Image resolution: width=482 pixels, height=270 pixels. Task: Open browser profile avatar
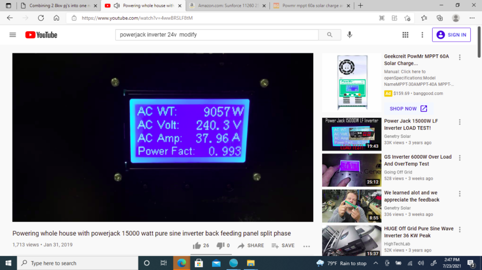[456, 18]
